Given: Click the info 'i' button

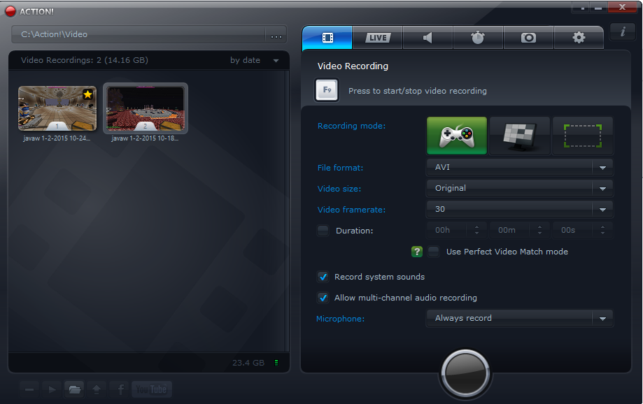Looking at the screenshot, I should click(x=623, y=31).
